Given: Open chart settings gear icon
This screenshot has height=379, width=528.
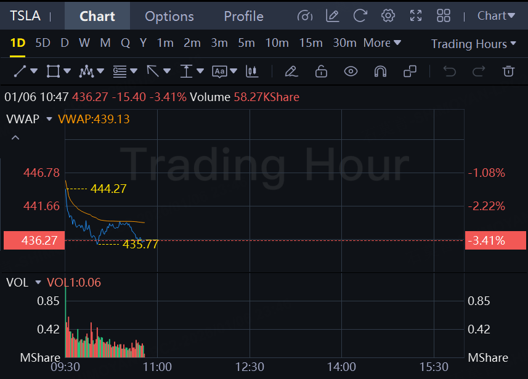Looking at the screenshot, I should [x=388, y=16].
